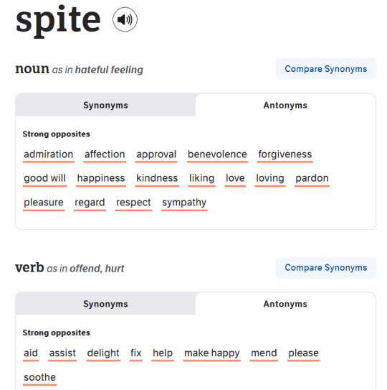This screenshot has width=387, height=390.
Task: Follow the respect antonym link
Action: coord(133,203)
